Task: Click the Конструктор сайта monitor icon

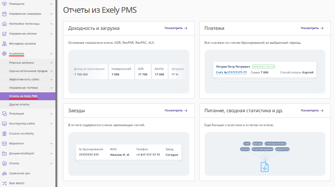Action: [x=4, y=124]
